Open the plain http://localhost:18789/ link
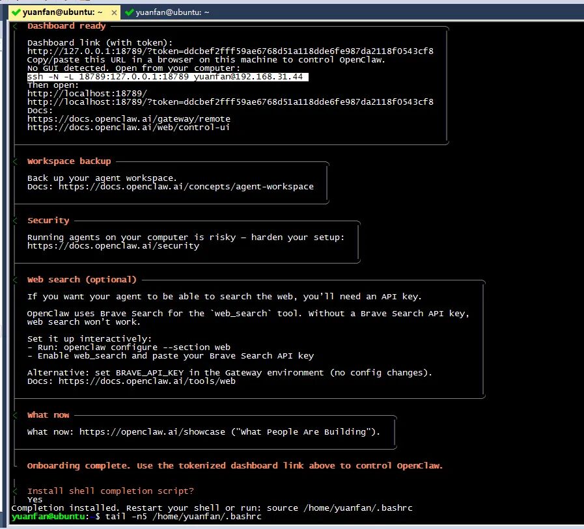The image size is (584, 529). tap(87, 93)
